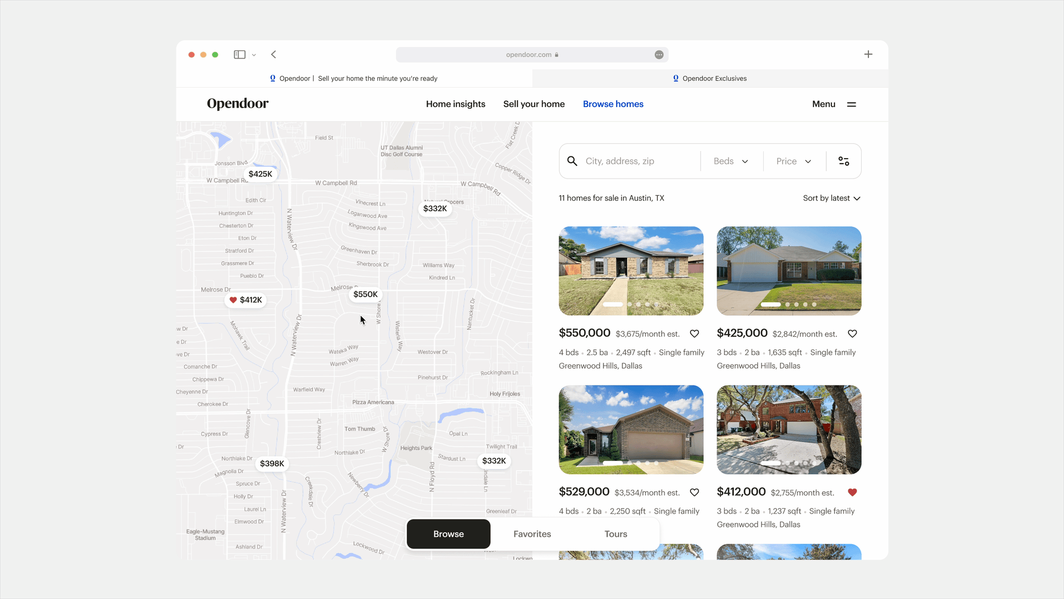Switch to Opendoor Exclusives browser tab

click(x=710, y=79)
